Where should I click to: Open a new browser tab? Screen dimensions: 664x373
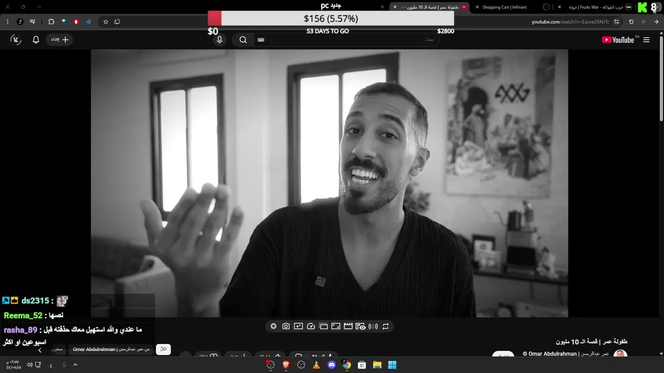382,7
